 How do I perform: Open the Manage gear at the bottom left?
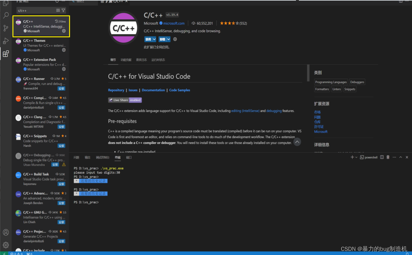pyautogui.click(x=6, y=245)
